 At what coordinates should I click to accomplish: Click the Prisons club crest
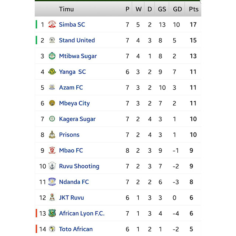[x=52, y=135]
